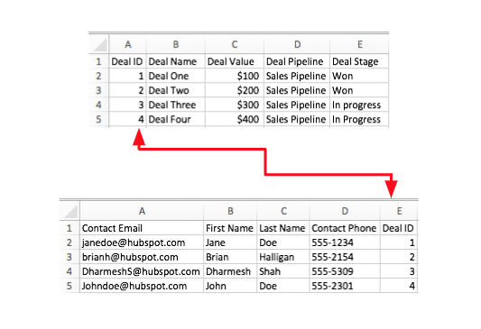The height and width of the screenshot is (329, 481).
Task: Select row 3 header in deals table
Action: pyautogui.click(x=98, y=90)
